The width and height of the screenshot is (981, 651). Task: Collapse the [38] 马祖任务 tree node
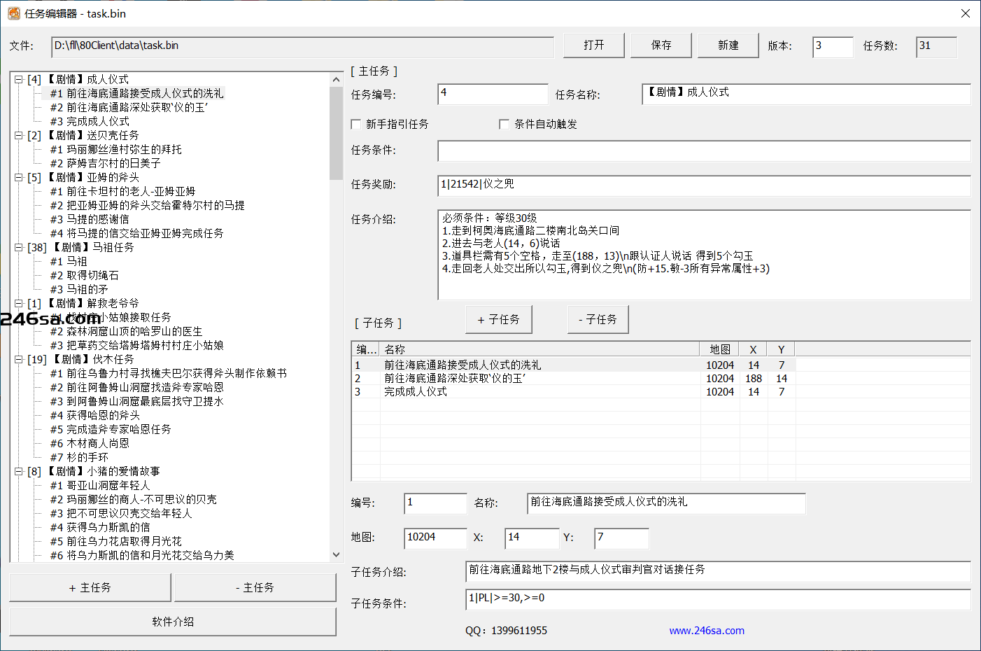click(x=19, y=247)
